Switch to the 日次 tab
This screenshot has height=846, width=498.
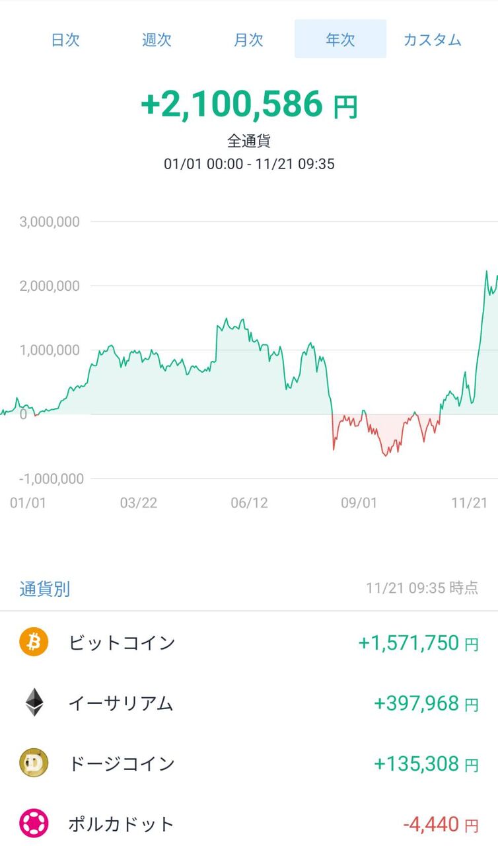[65, 40]
